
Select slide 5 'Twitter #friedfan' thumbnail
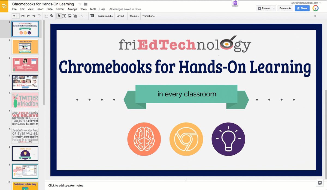point(25,100)
